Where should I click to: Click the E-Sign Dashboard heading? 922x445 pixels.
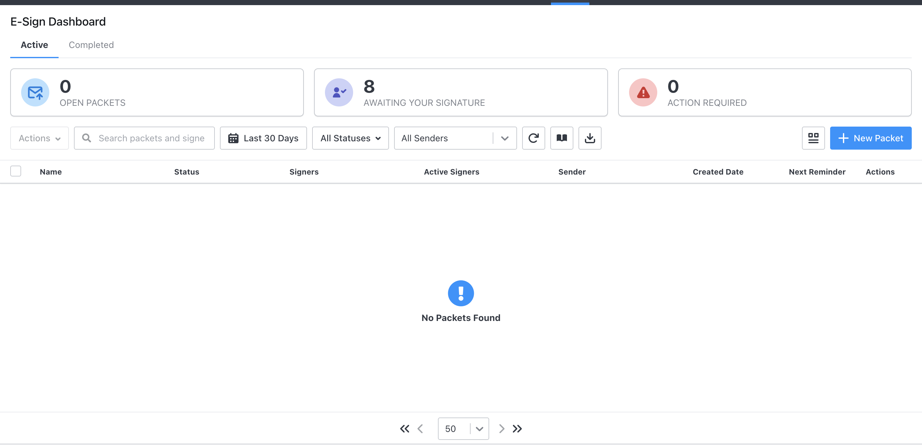tap(58, 22)
